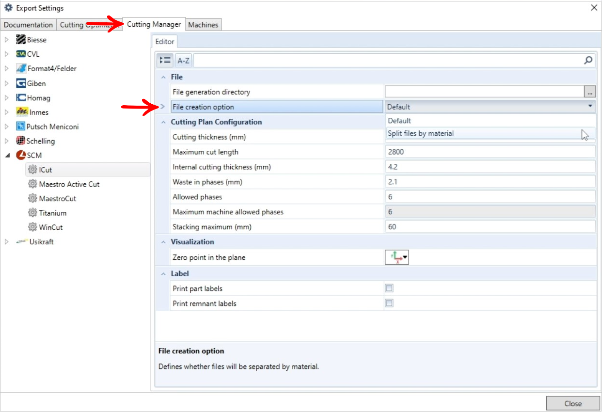The width and height of the screenshot is (602, 412).
Task: Select the Titanium tree item label
Action: (x=53, y=213)
